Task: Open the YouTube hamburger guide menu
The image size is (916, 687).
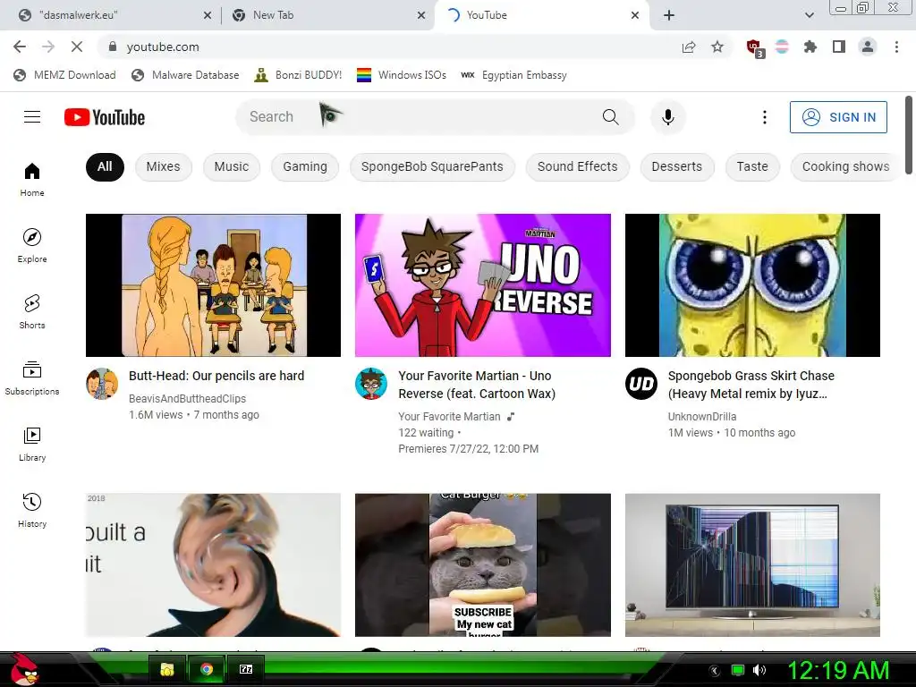Action: [x=32, y=117]
